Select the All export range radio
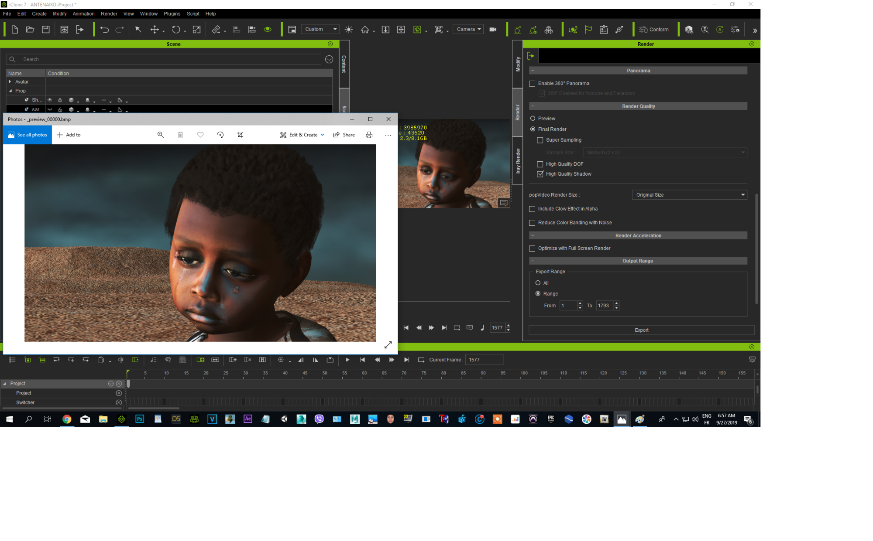 tap(538, 283)
